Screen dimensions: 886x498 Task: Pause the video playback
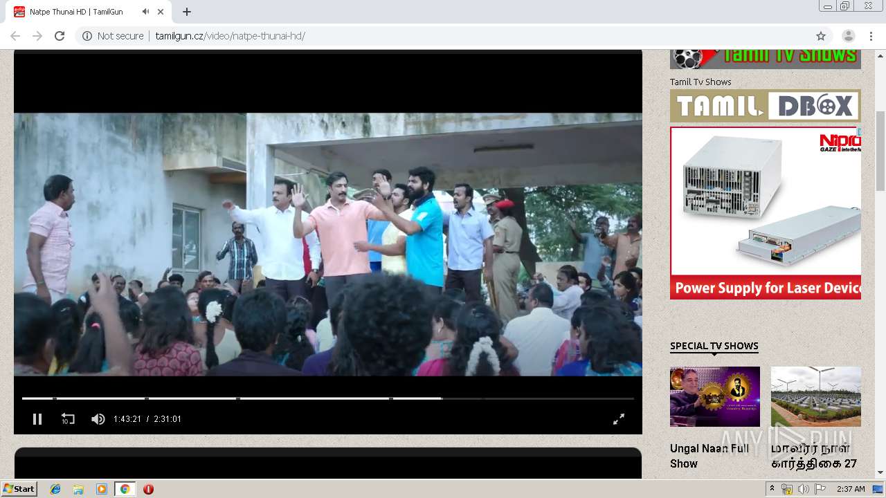click(37, 418)
